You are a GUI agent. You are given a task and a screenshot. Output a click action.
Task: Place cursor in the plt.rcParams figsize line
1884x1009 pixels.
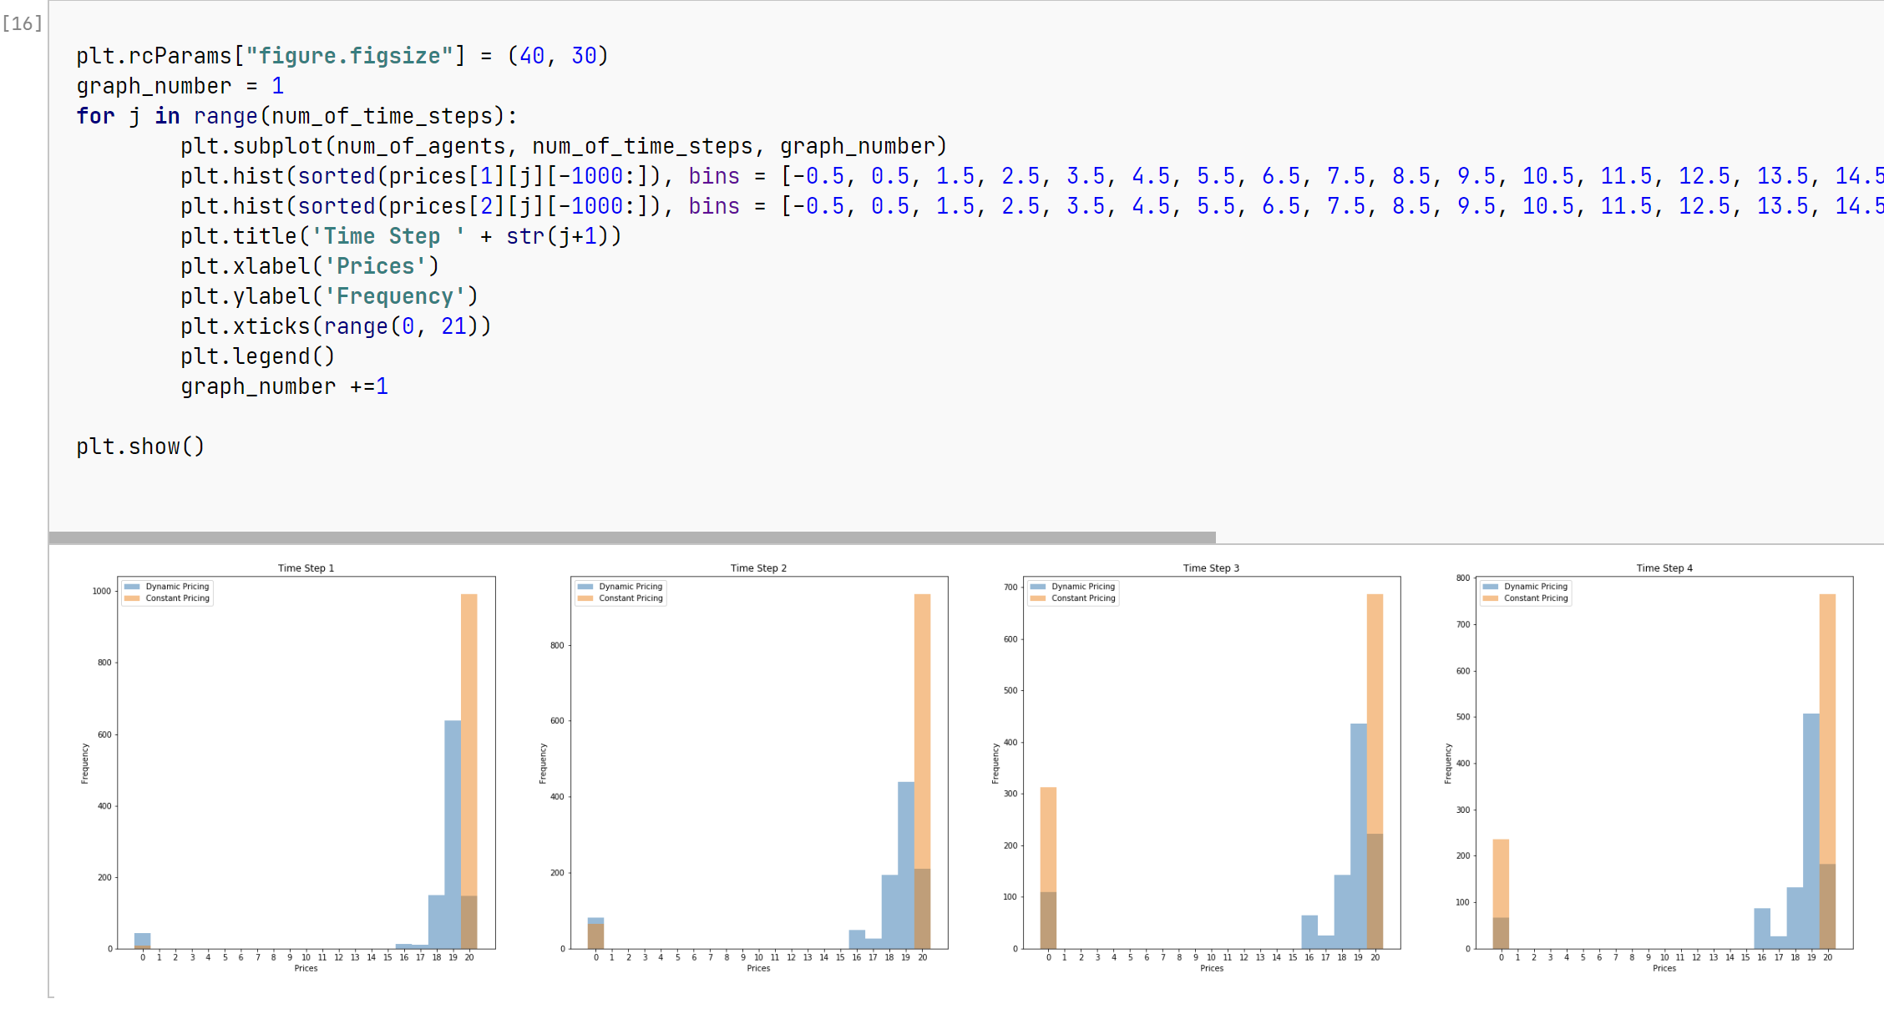click(342, 56)
